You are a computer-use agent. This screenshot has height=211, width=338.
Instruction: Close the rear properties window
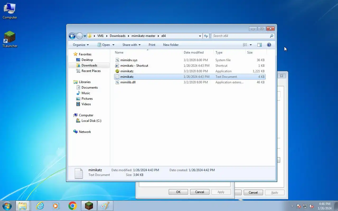[281, 76]
